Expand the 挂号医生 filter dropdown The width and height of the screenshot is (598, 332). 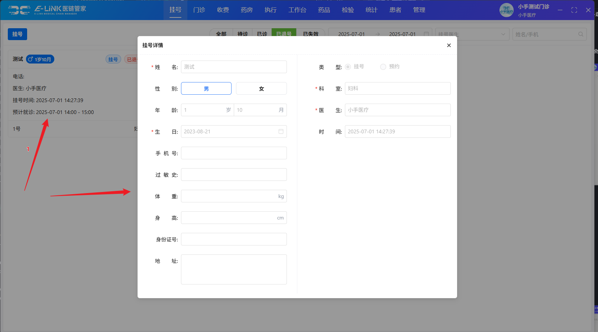click(x=472, y=34)
